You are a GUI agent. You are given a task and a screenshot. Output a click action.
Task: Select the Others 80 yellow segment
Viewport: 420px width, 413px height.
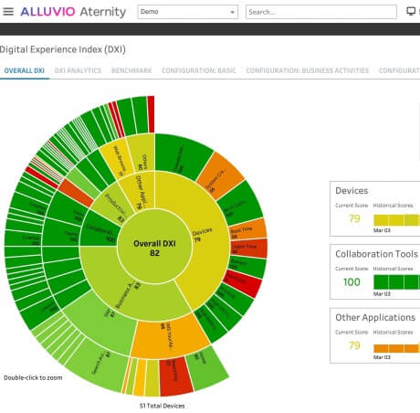(x=143, y=154)
